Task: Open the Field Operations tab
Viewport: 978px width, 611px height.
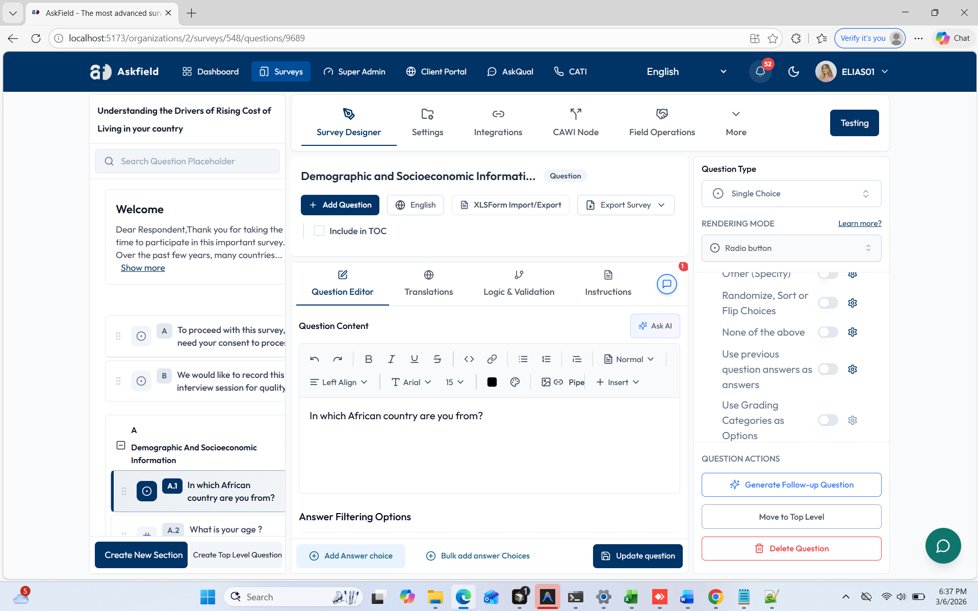Action: [x=661, y=123]
